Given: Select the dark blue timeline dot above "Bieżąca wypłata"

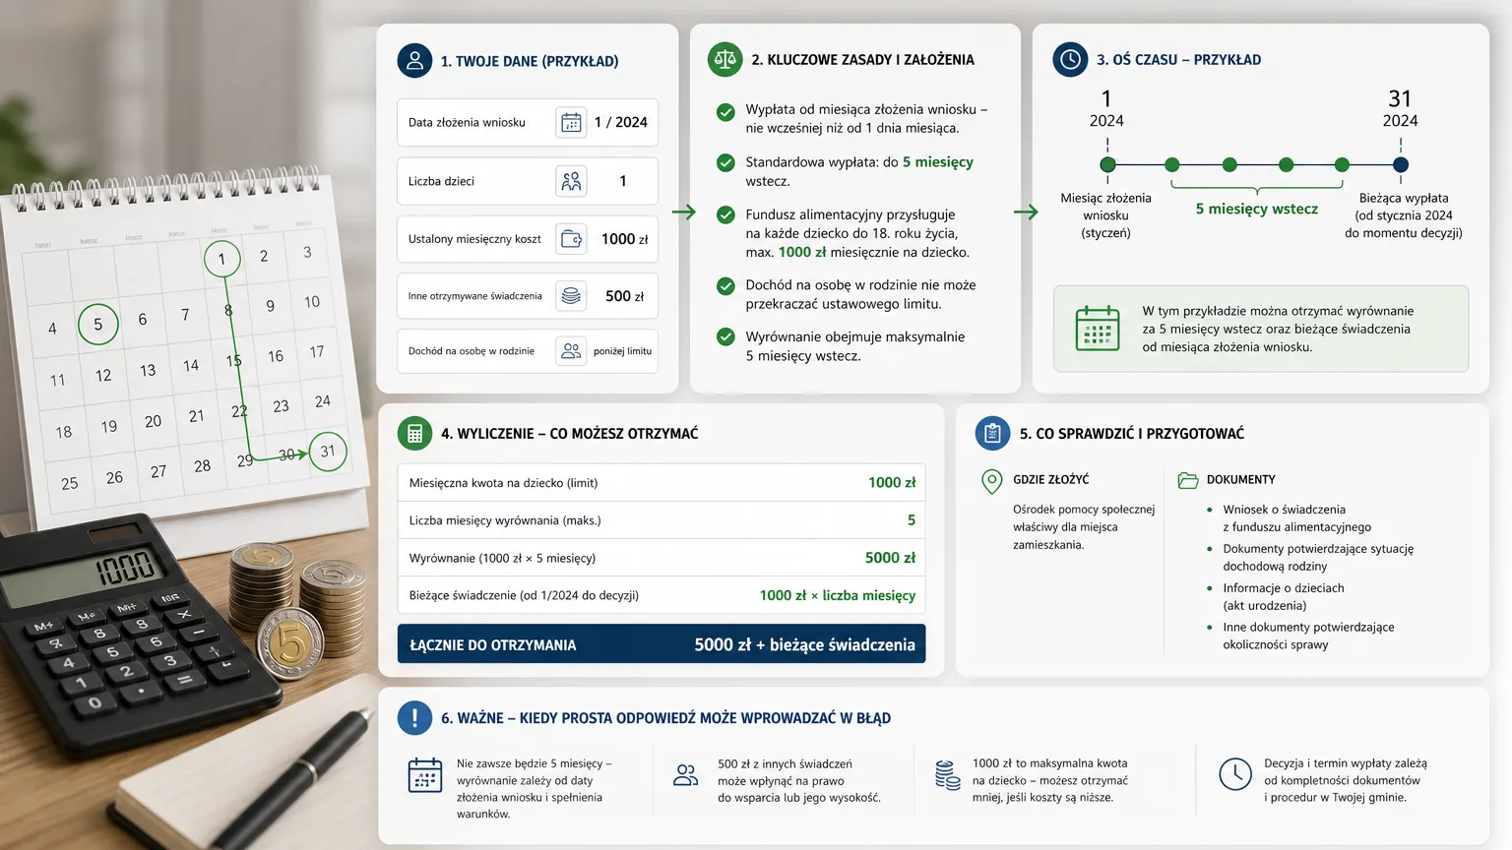Looking at the screenshot, I should click(1401, 164).
